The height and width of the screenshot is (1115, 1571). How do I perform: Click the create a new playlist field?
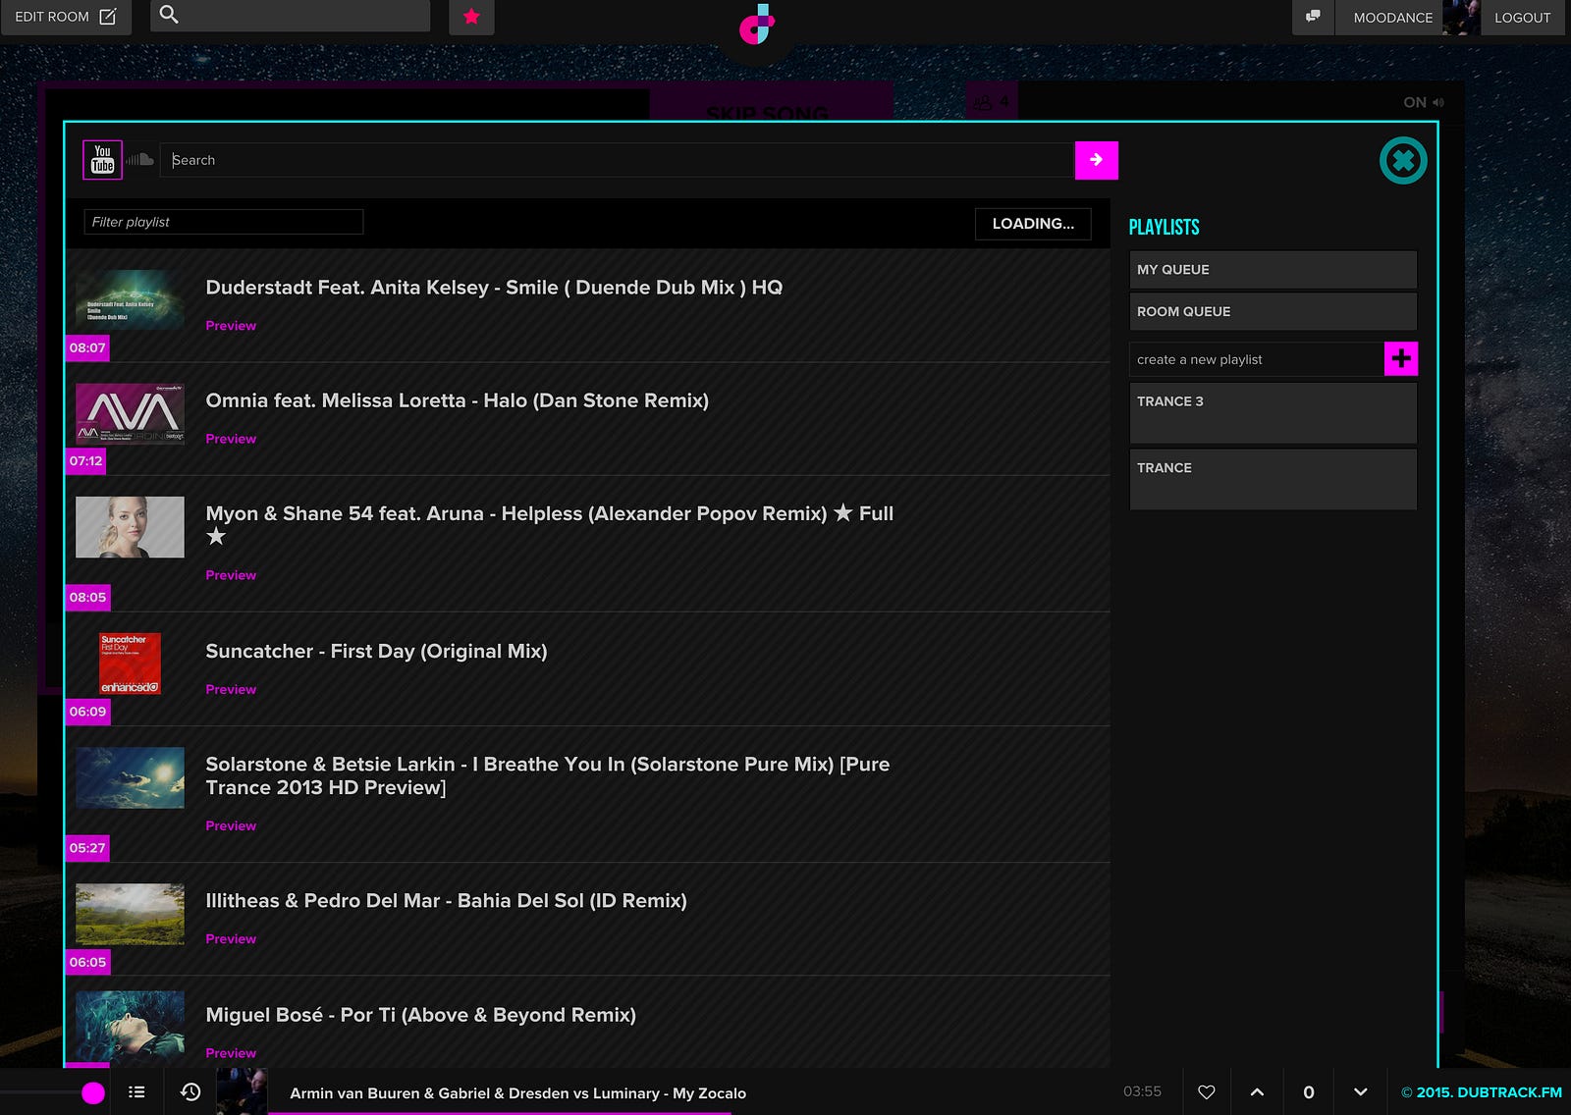(1257, 359)
